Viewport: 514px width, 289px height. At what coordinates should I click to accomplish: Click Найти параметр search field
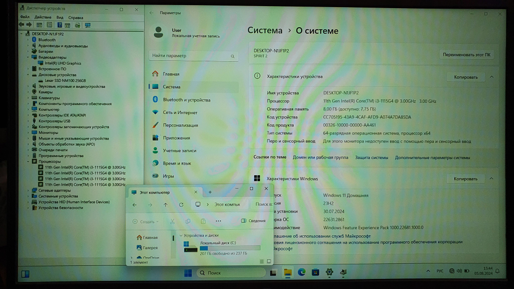[193, 55]
